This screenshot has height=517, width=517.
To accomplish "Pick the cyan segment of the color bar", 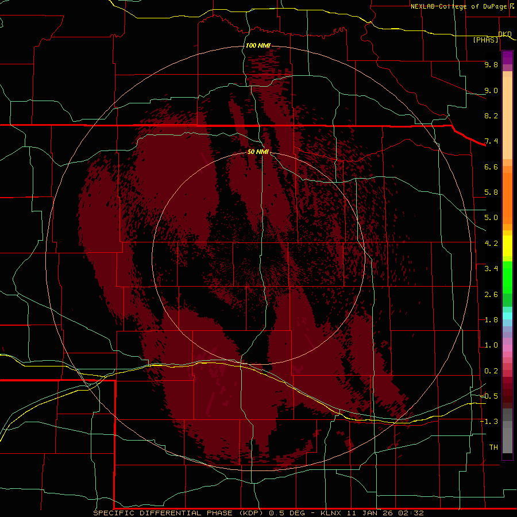I will (x=507, y=316).
